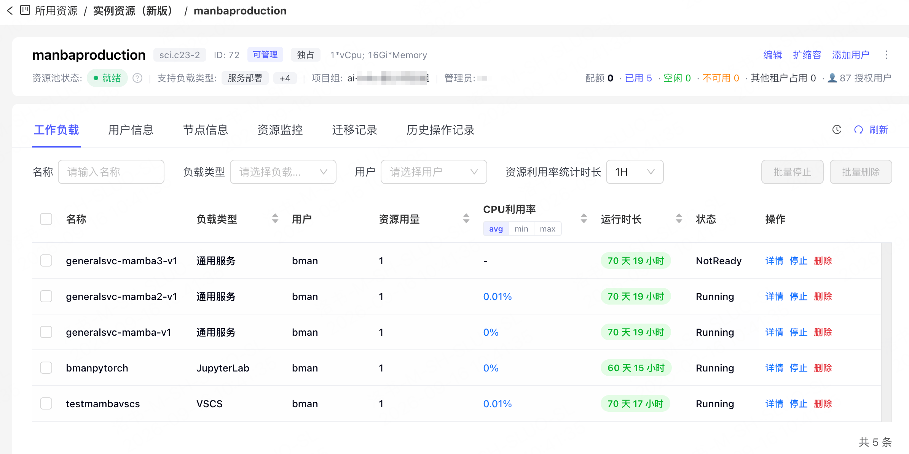Click 删除 for generalsvc-mamba3-v1
This screenshot has height=454, width=909.
click(x=823, y=261)
